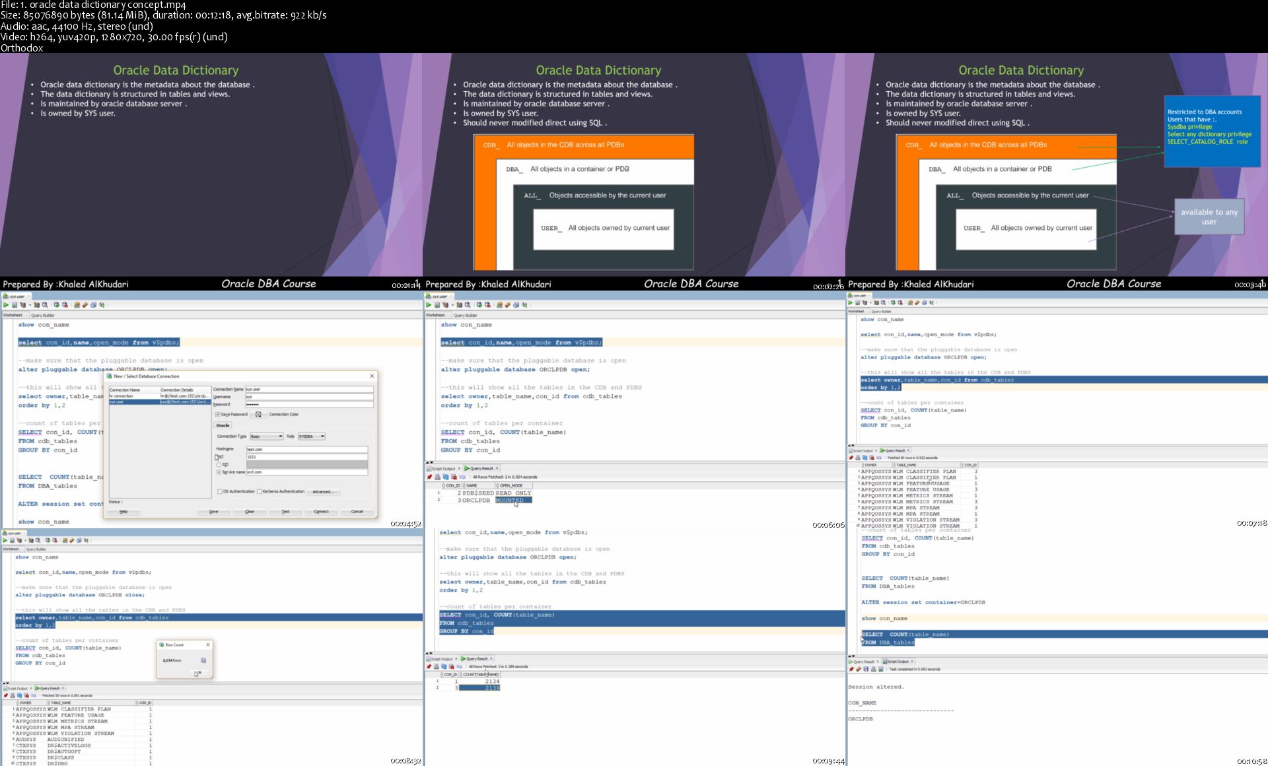Click the Connect button in the connection dialog
Viewport: 1268px width, 766px height.
pyautogui.click(x=321, y=511)
